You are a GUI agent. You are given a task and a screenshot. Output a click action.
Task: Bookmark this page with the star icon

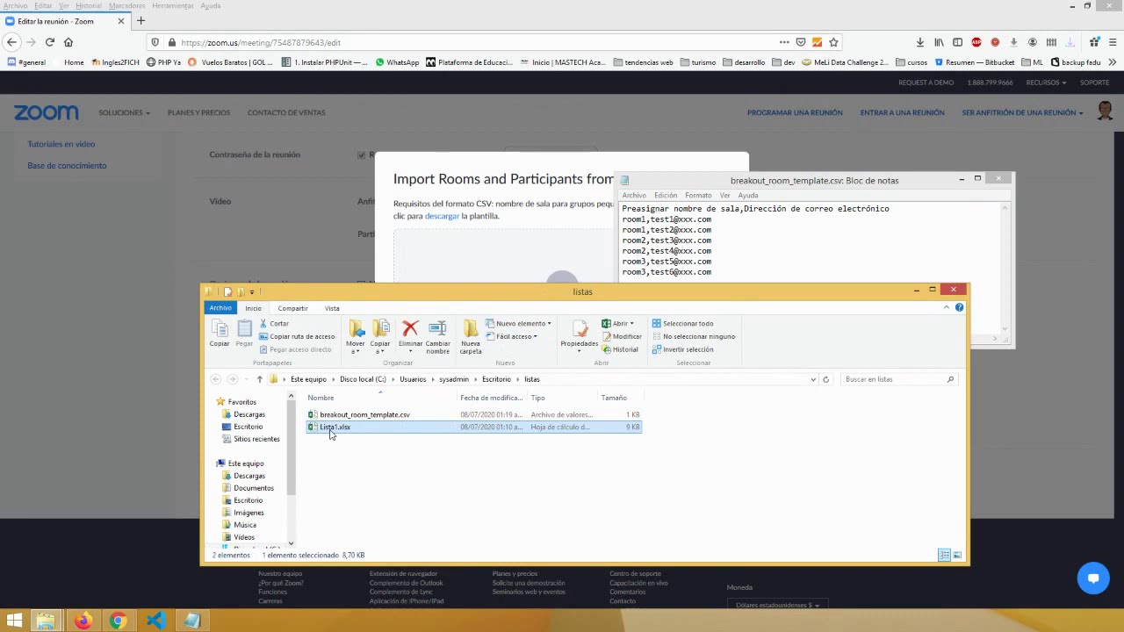(833, 42)
